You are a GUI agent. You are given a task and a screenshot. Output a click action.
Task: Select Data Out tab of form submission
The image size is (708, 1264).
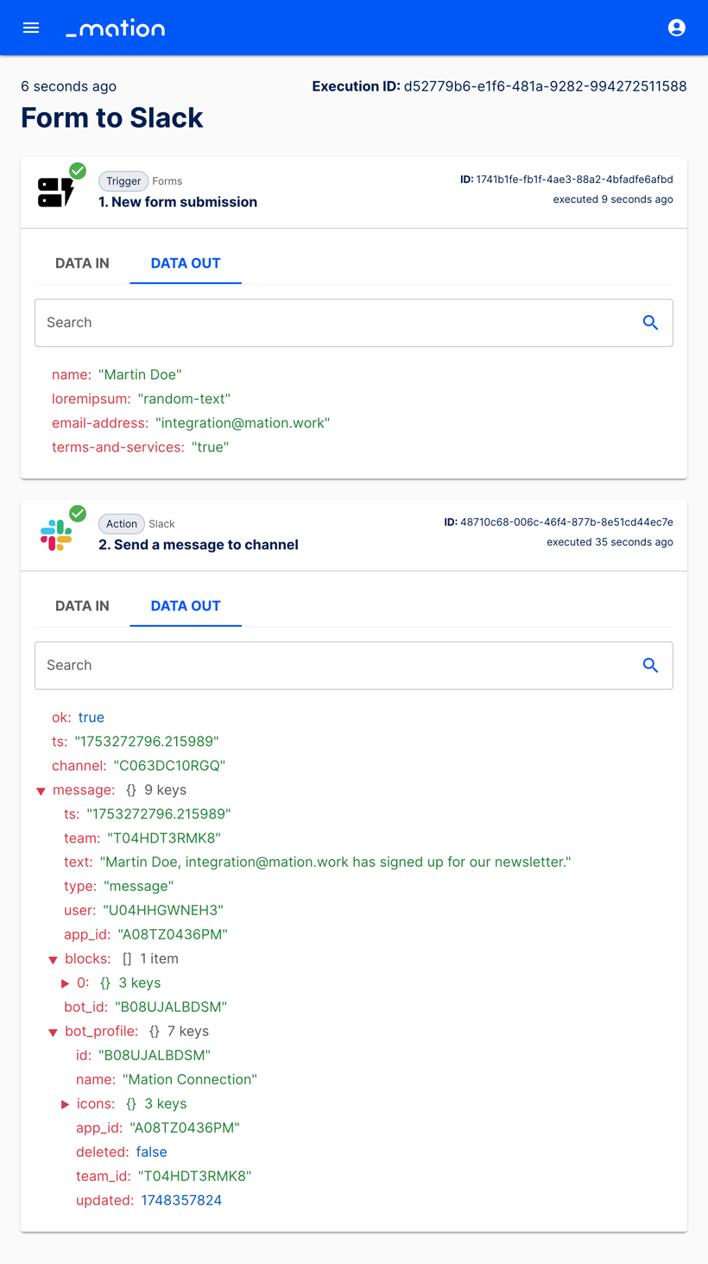[186, 263]
